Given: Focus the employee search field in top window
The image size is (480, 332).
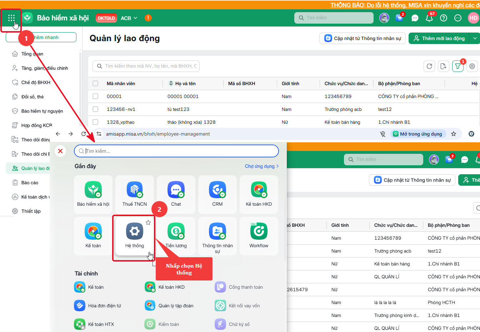Looking at the screenshot, I should [146, 66].
